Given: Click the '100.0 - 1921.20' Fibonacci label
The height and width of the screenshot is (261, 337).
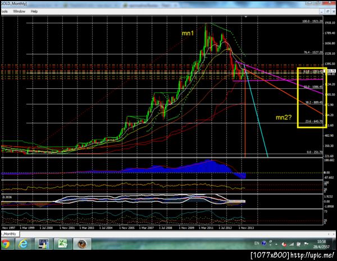Looking at the screenshot, I should pos(312,21).
